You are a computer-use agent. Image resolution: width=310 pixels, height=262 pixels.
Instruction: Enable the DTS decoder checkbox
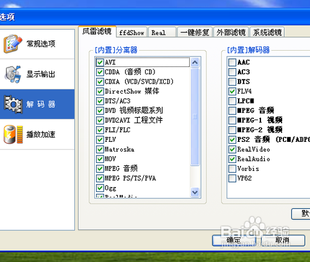pos(232,82)
